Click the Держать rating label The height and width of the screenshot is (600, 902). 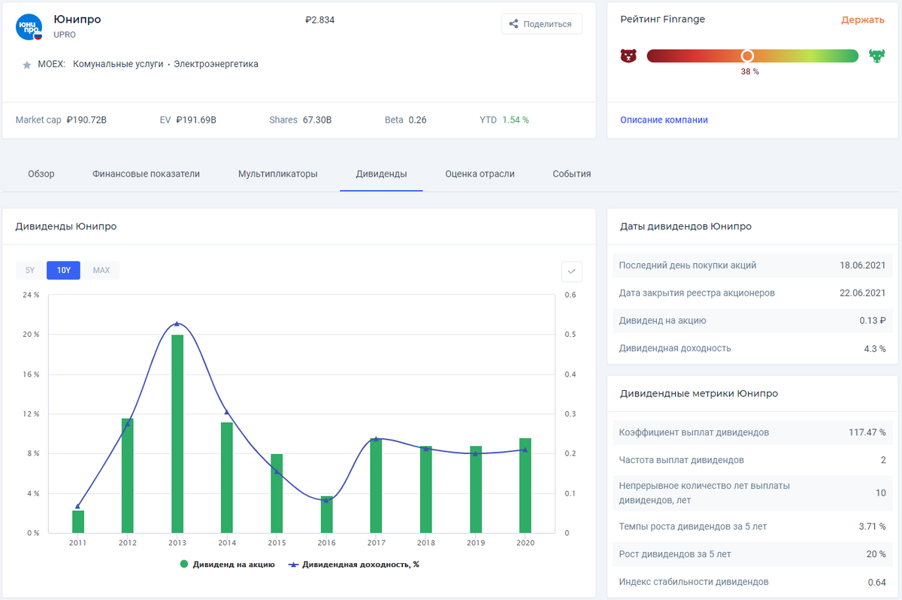(x=863, y=20)
